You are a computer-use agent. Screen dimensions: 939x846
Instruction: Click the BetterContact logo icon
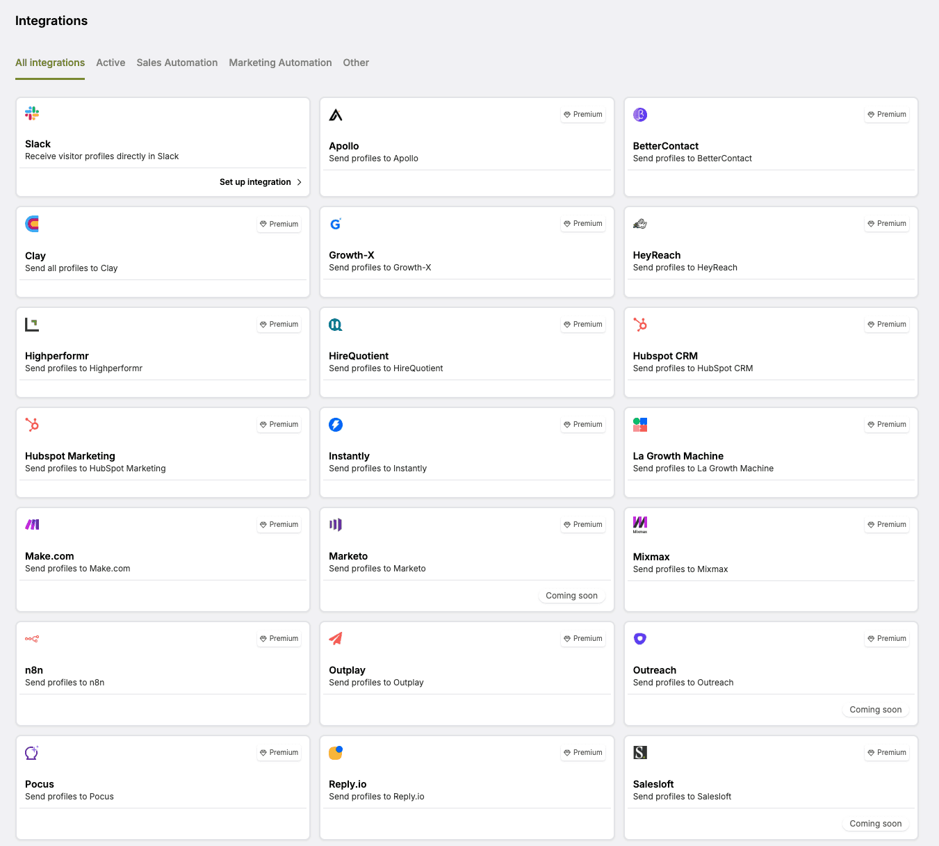coord(639,114)
